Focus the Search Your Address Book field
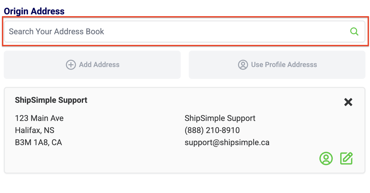The image size is (370, 193). coord(177,31)
